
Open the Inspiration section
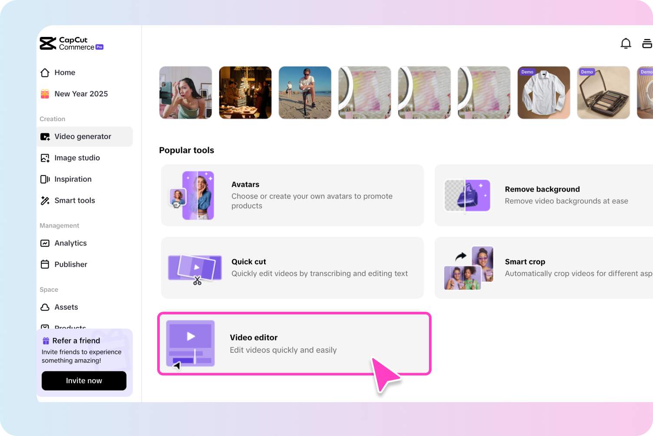73,179
